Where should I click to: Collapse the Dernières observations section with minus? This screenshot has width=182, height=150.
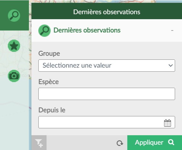[x=172, y=31]
